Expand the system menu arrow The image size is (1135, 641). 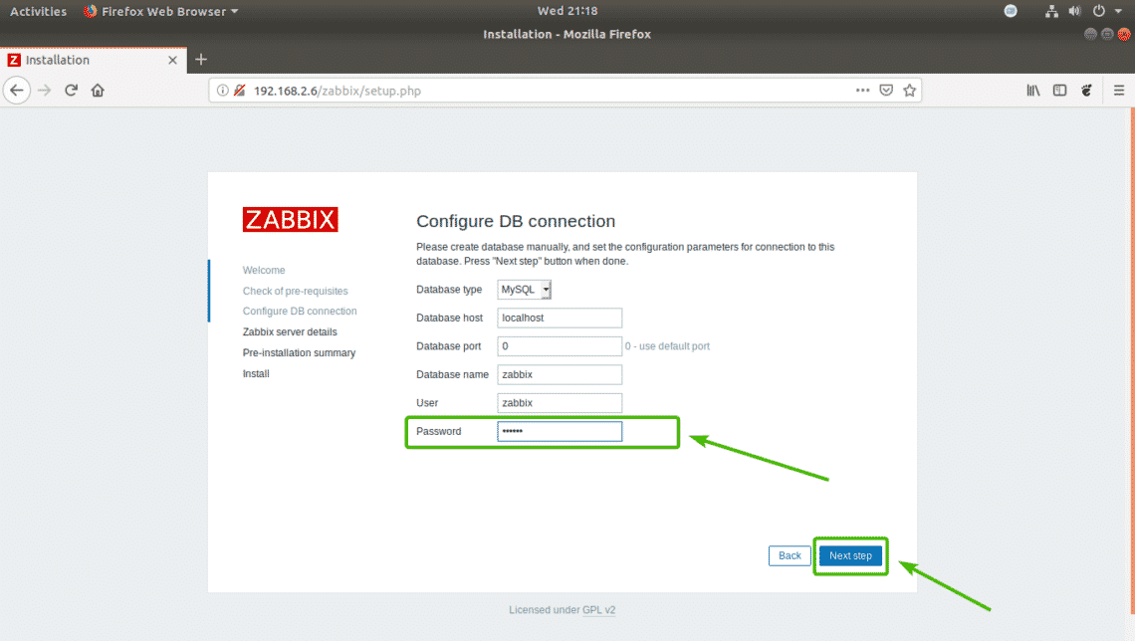1118,11
